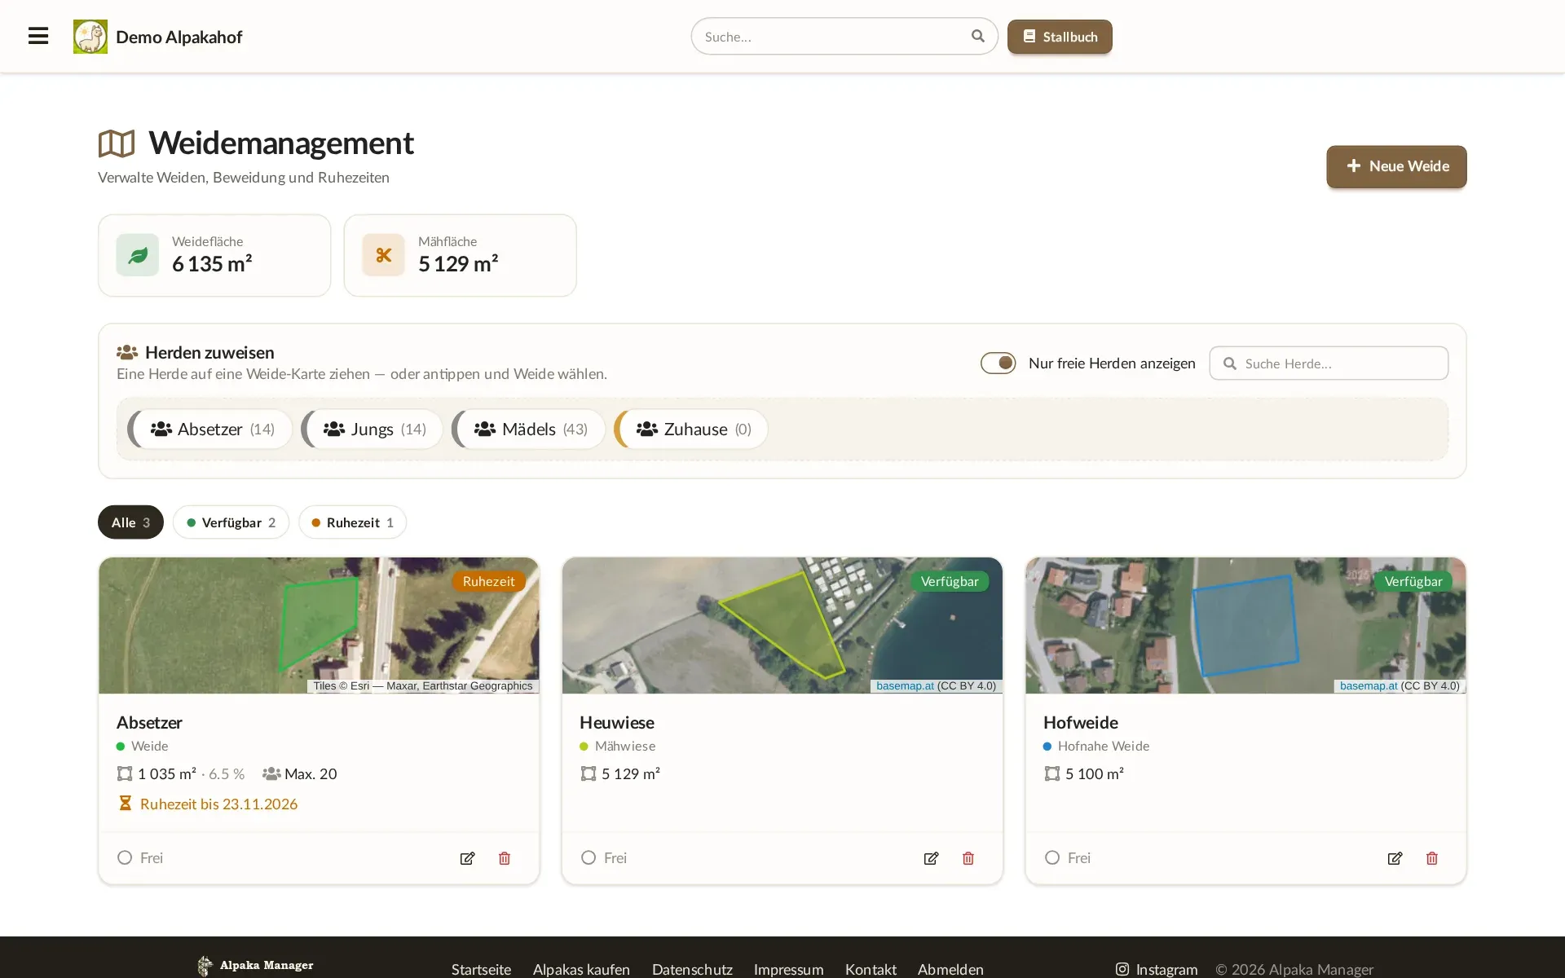Open the Instagram icon link in footer
1565x978 pixels.
point(1122,969)
